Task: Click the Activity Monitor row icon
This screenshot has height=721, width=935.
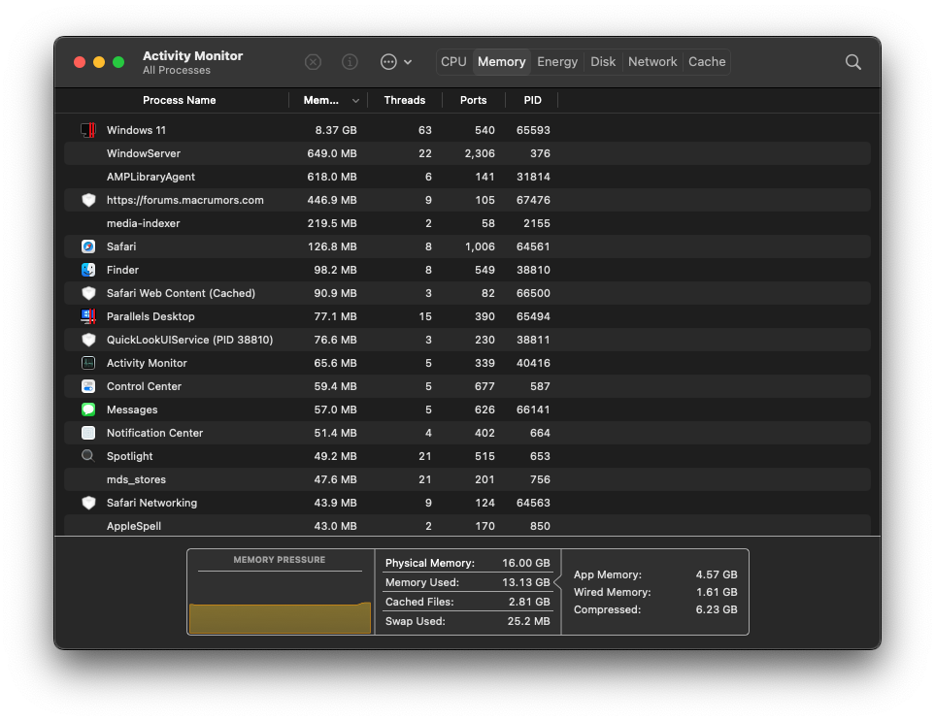Action: click(88, 363)
